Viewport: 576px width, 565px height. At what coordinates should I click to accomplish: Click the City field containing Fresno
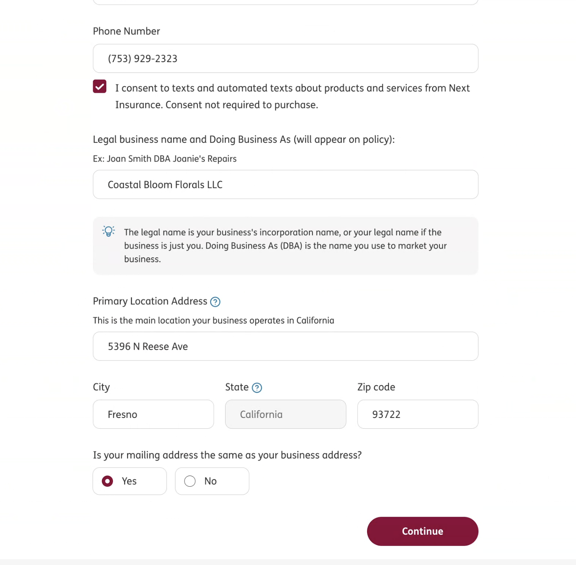pos(154,414)
